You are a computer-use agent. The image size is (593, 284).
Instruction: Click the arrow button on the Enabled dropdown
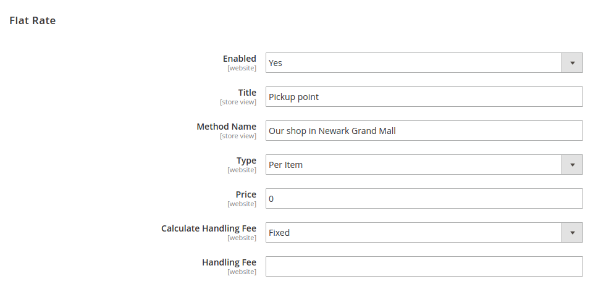click(x=572, y=63)
